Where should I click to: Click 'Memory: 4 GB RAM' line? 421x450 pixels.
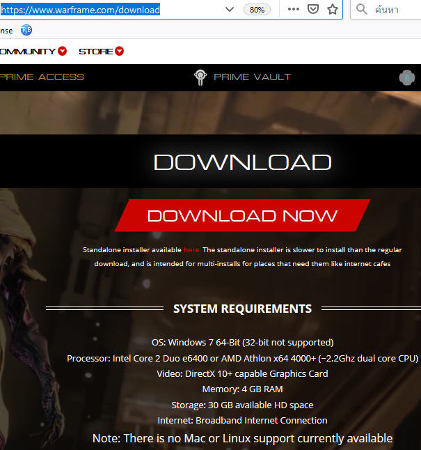coord(242,389)
